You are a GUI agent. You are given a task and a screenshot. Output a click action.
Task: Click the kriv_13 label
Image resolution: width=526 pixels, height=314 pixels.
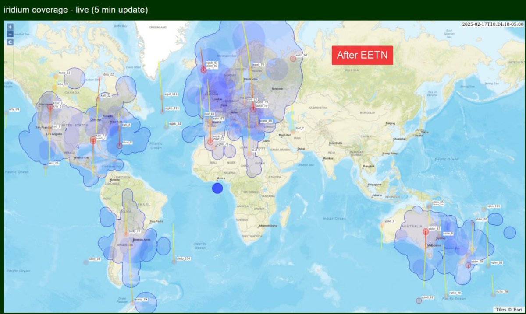[63, 84]
